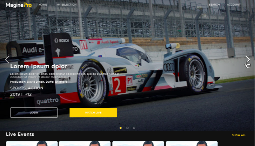Click the 'Live Events' section heading

pyautogui.click(x=20, y=134)
